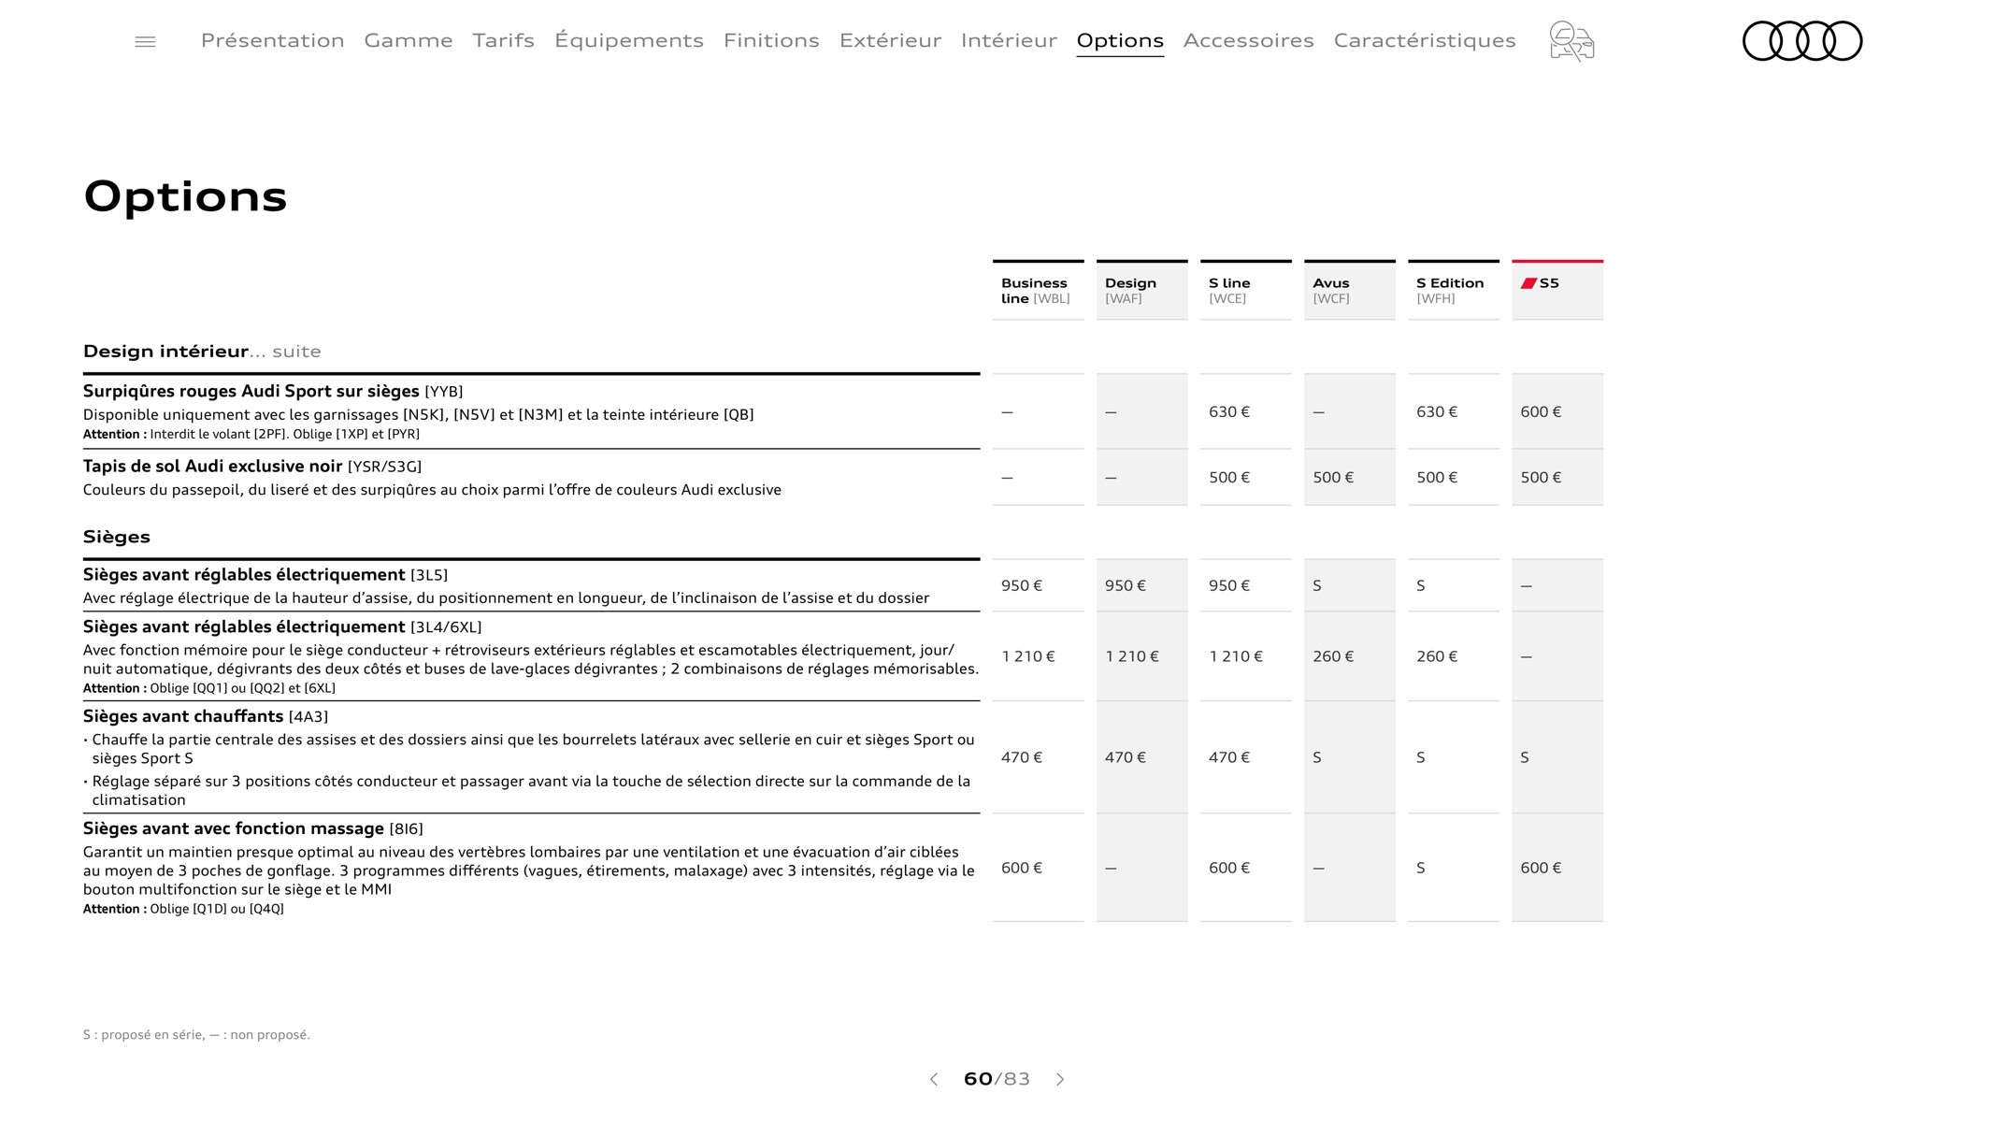Screen dimensions: 1994x1122
Task: Go to next page arrow
Action: [x=1060, y=1079]
